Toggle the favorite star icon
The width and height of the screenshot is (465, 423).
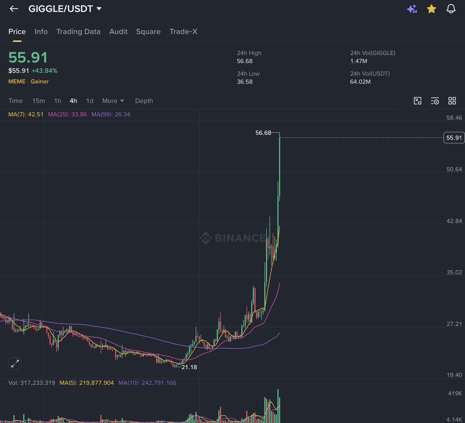tap(431, 9)
